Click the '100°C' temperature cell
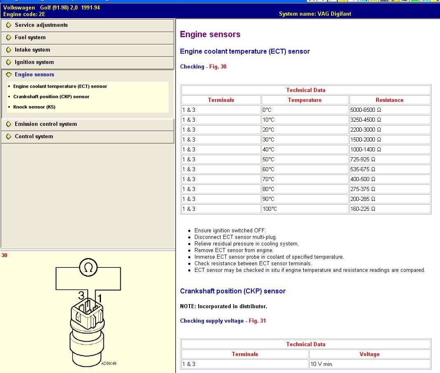Screen dimensions: 440x373 [305, 209]
